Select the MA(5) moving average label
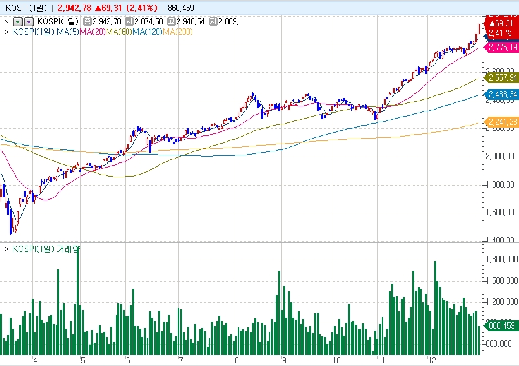The width and height of the screenshot is (519, 366). [x=67, y=31]
